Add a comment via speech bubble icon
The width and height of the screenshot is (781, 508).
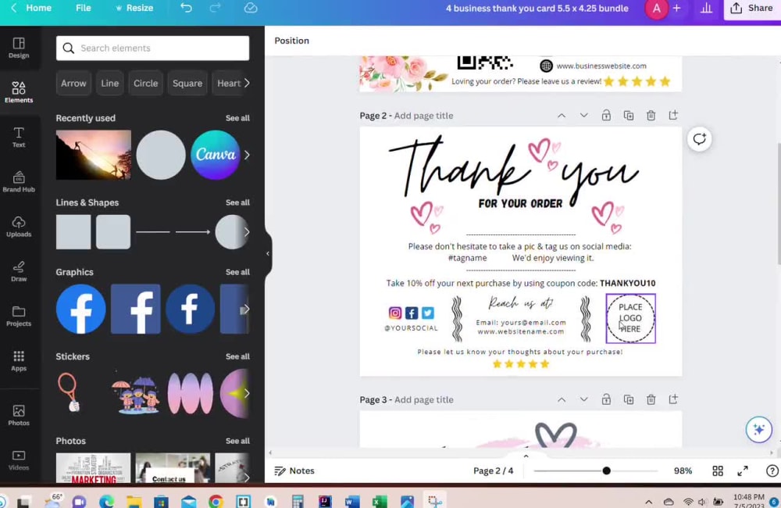pos(699,139)
